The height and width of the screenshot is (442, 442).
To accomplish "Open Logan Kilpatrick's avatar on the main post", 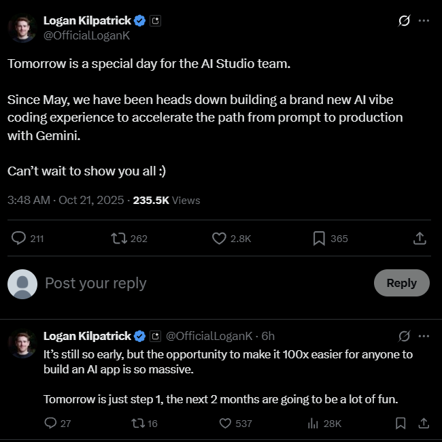I will (x=22, y=29).
